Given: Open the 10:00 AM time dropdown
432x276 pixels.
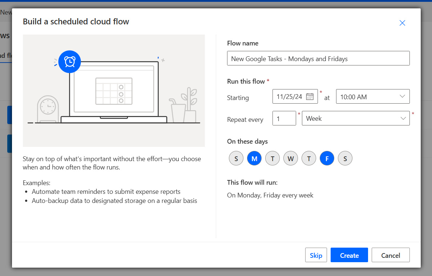Looking at the screenshot, I should coord(373,96).
